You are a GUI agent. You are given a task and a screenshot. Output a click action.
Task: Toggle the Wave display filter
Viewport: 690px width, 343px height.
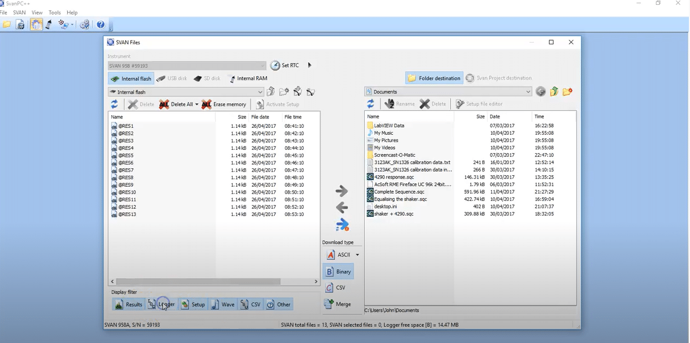coord(222,305)
